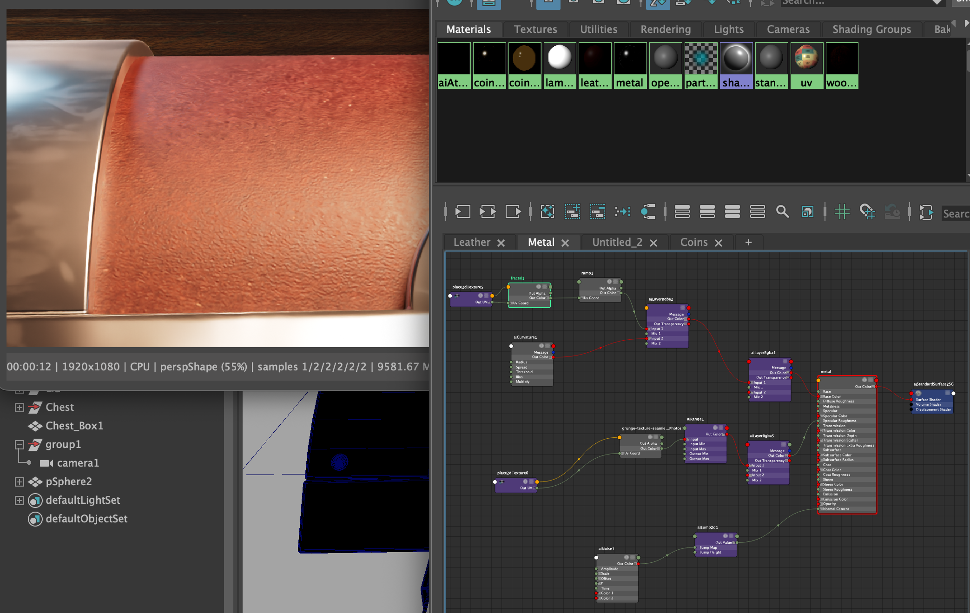This screenshot has height=613, width=970.
Task: Close the Coins tab
Action: coord(719,243)
